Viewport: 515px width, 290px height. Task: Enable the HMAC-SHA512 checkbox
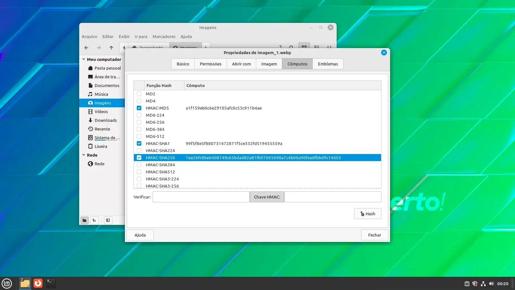pyautogui.click(x=139, y=172)
